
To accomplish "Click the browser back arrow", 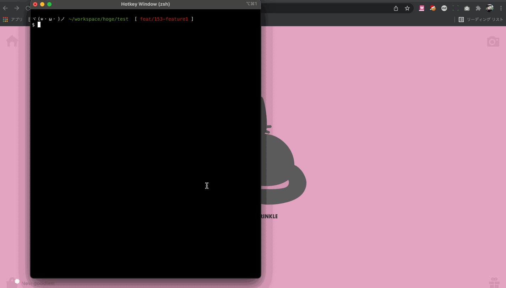I will (5, 8).
